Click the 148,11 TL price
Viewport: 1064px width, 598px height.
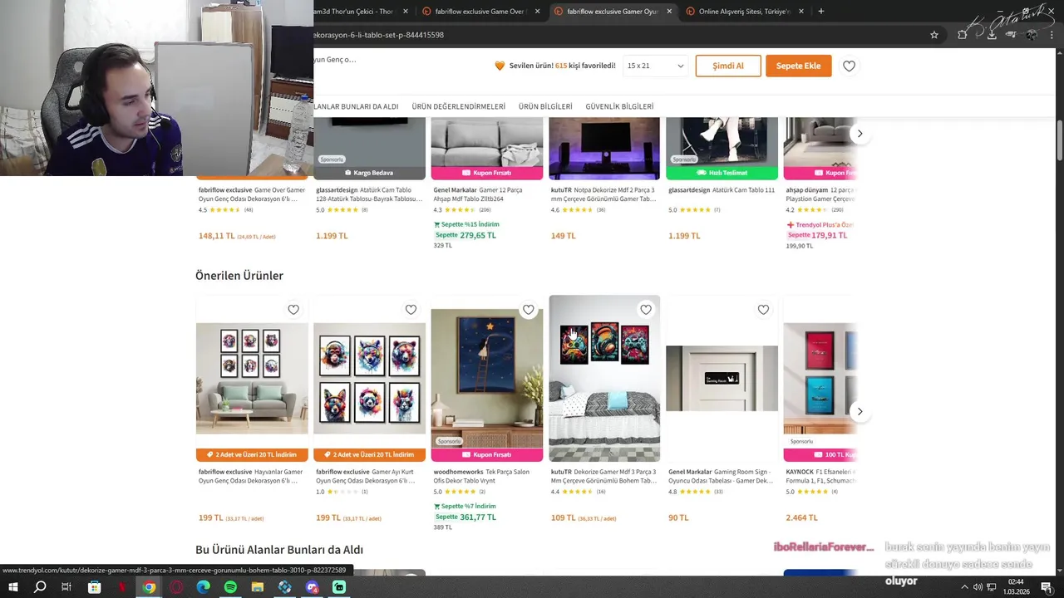tap(216, 236)
